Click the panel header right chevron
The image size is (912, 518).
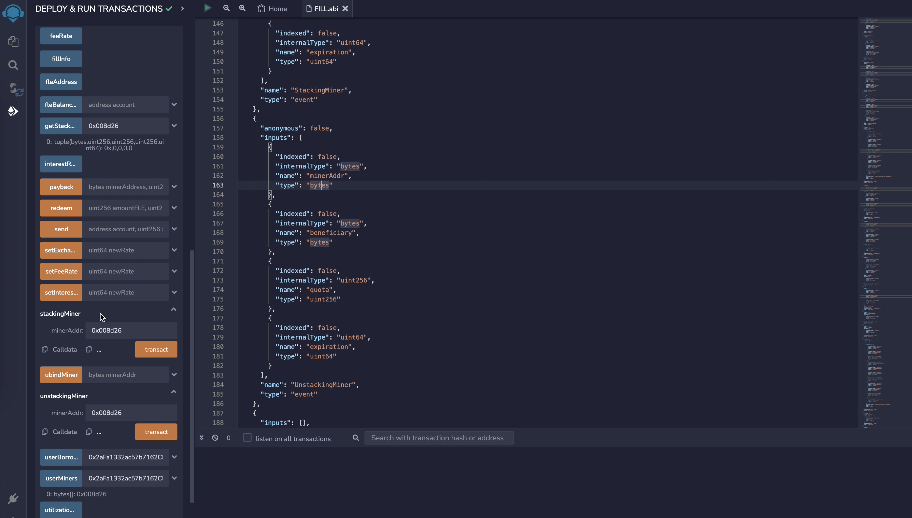click(x=183, y=9)
